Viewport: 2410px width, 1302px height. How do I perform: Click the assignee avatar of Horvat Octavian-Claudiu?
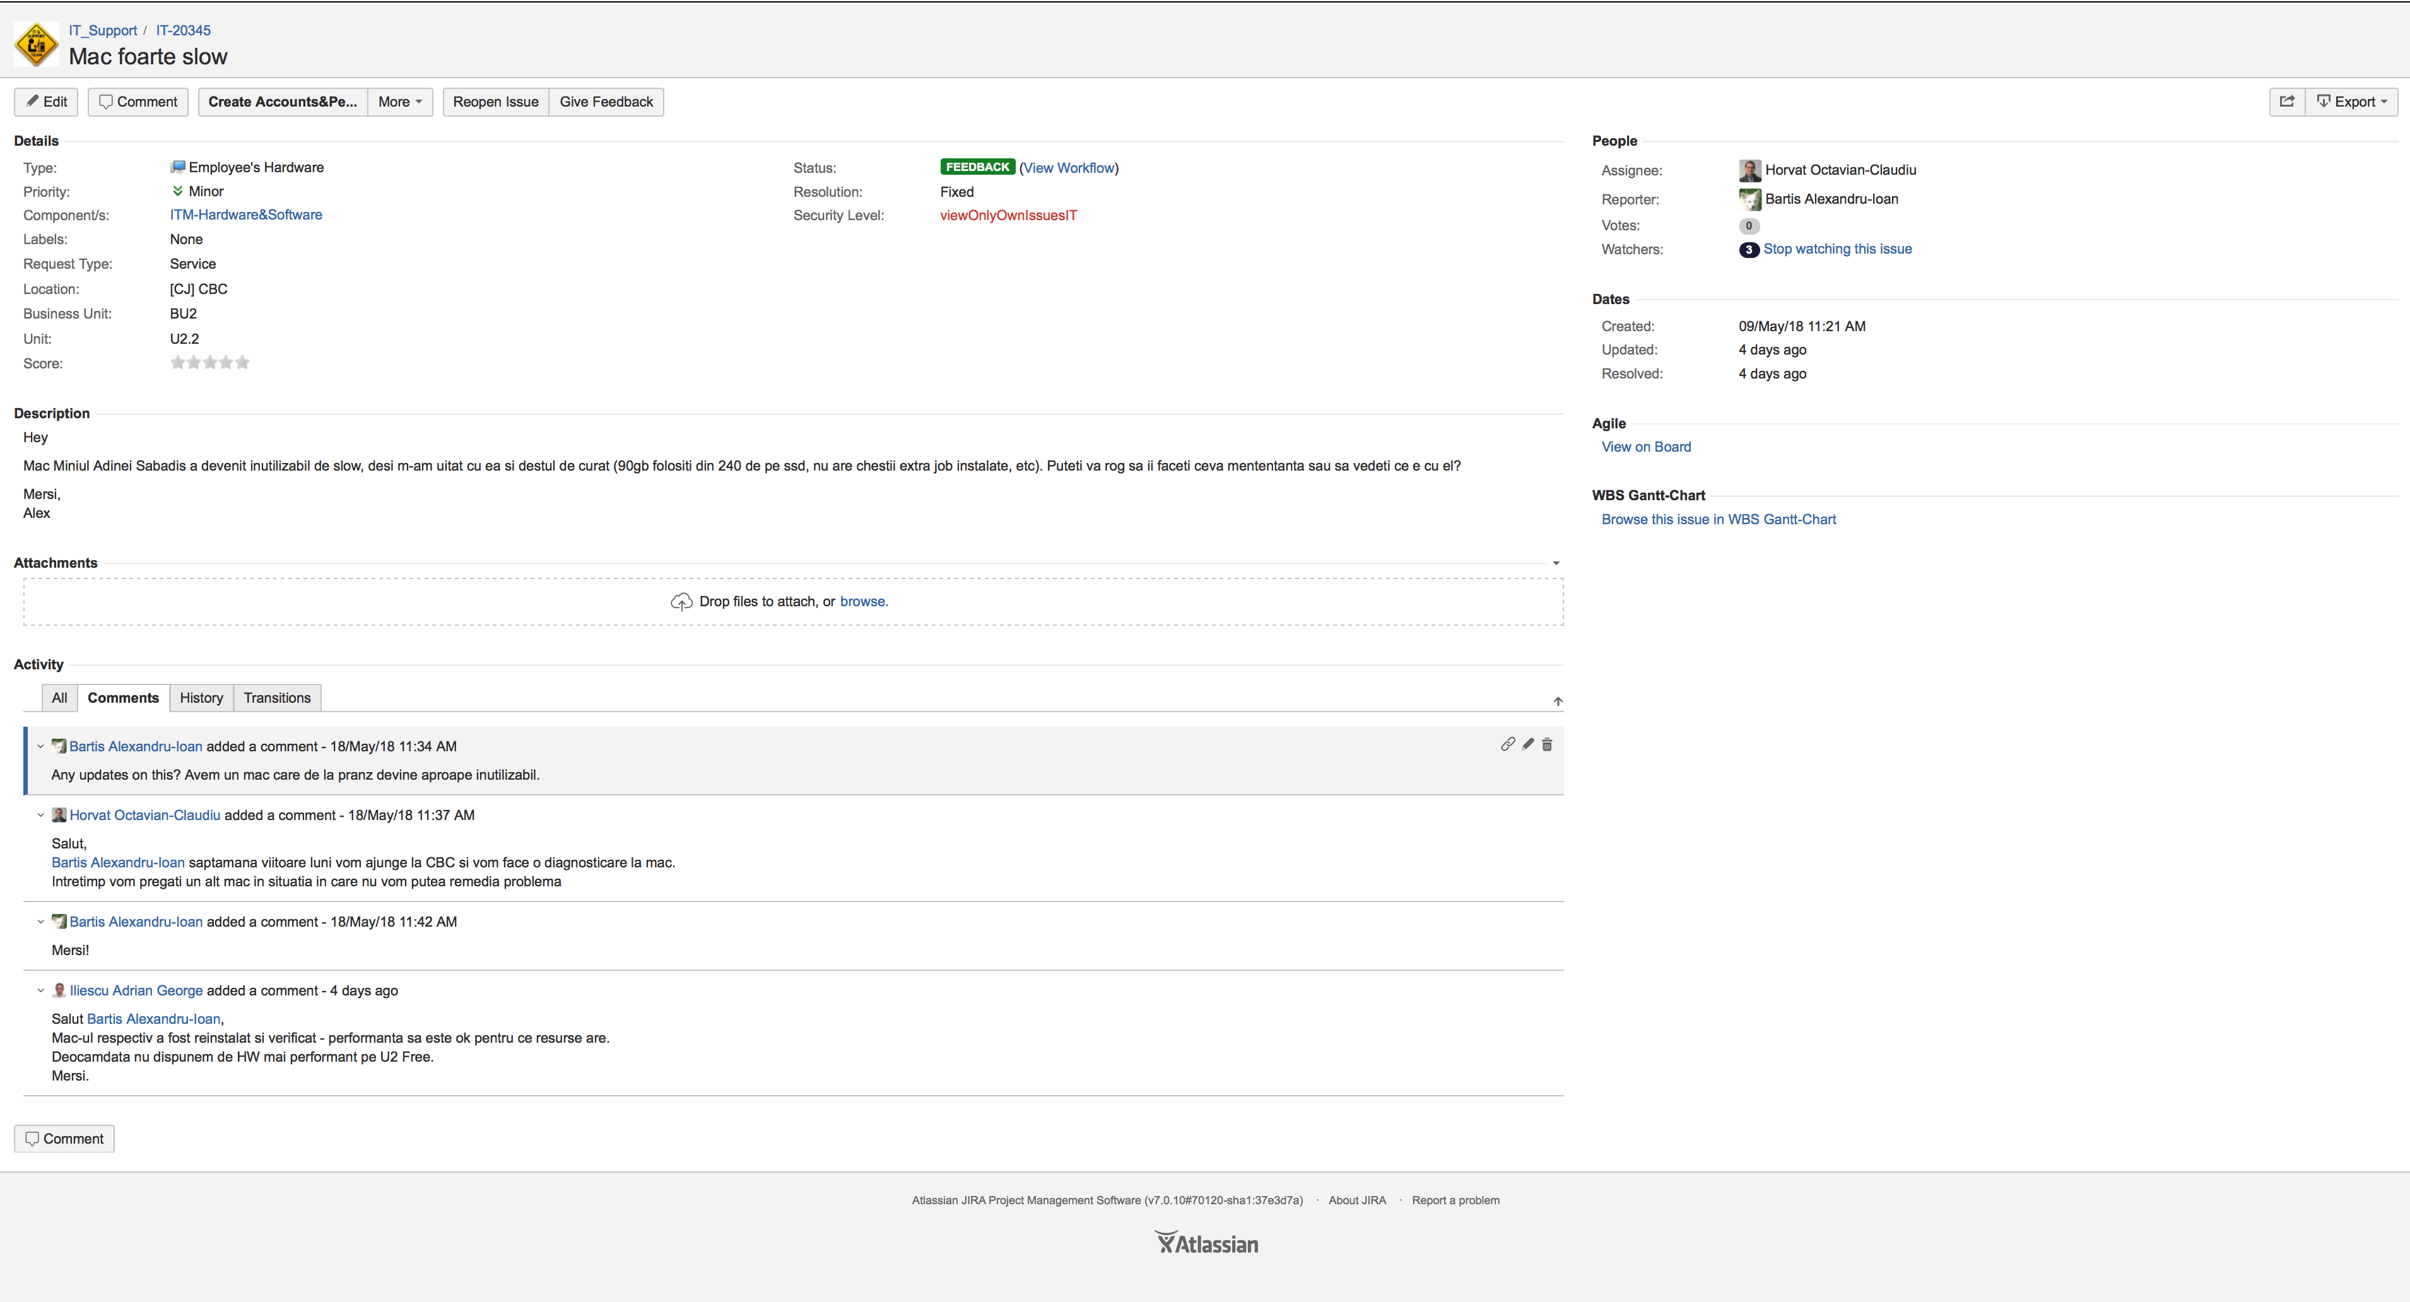click(1749, 170)
